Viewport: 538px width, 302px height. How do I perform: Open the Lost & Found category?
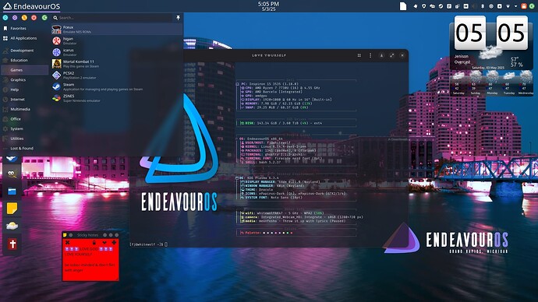(x=25, y=148)
